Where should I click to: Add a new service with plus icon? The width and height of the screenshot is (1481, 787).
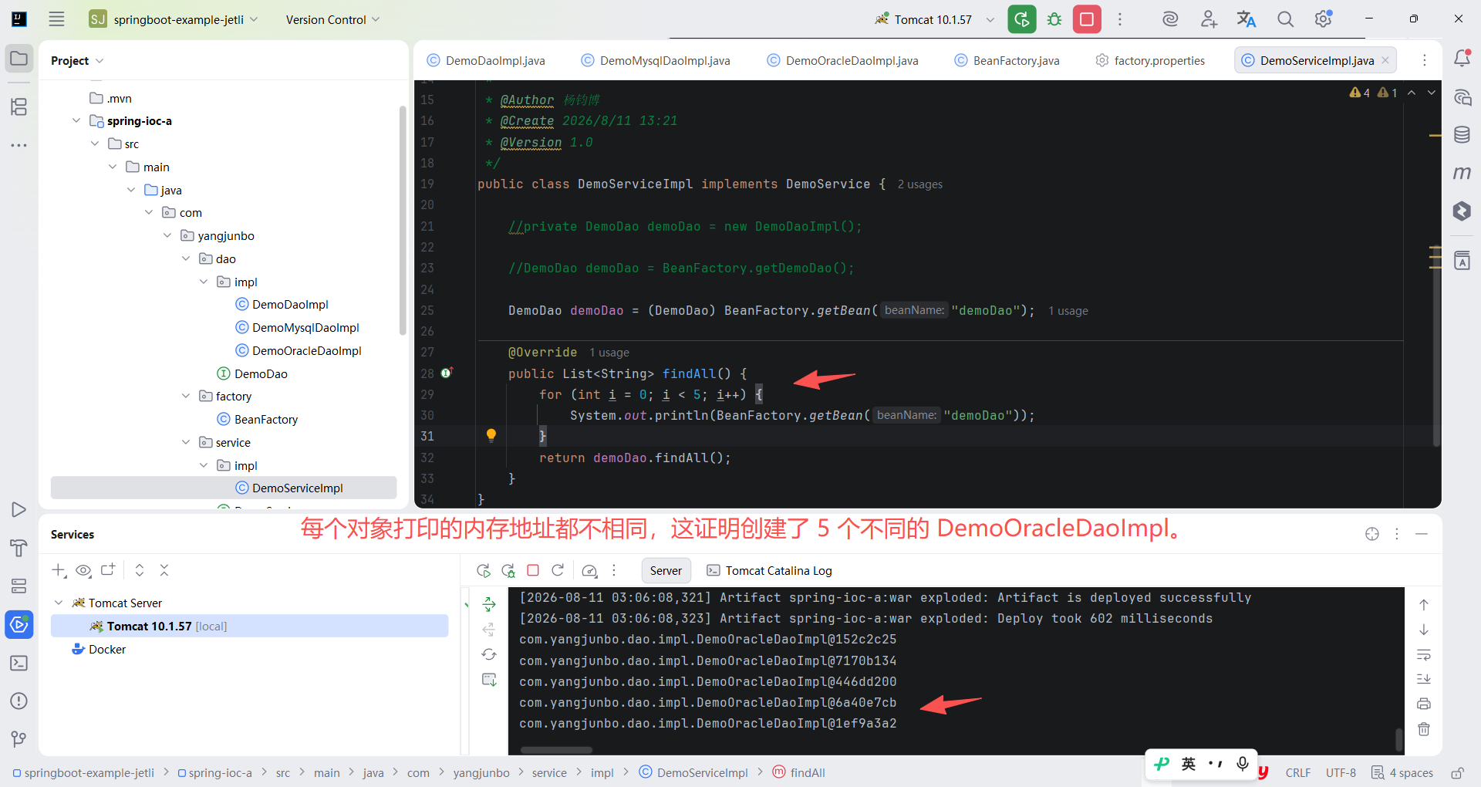coord(59,570)
